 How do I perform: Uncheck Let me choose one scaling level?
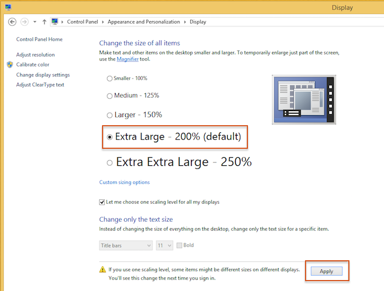click(102, 202)
